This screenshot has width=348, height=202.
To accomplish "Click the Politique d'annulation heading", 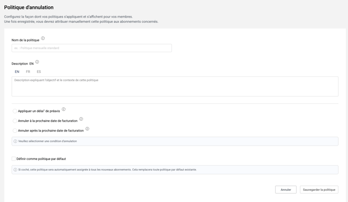I will click(29, 7).
